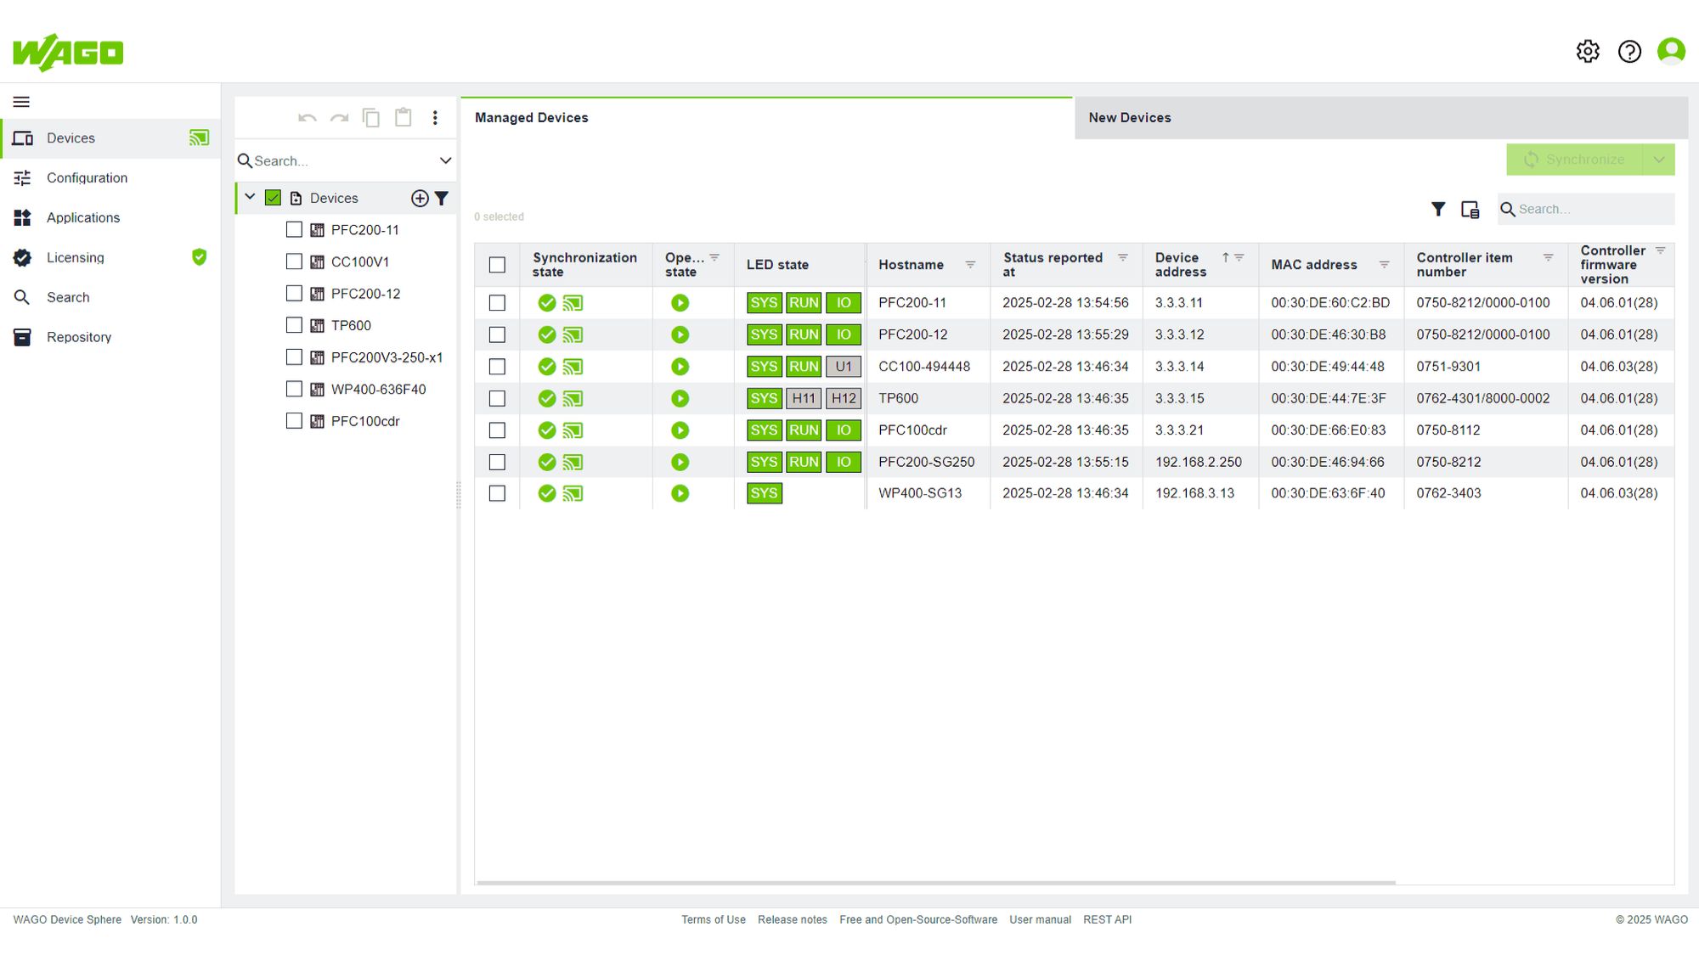Check the WP400-636F40 tree checkbox
This screenshot has height=955, width=1699.
(294, 390)
